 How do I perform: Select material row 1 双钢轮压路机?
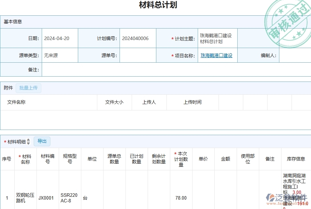(x=25, y=198)
